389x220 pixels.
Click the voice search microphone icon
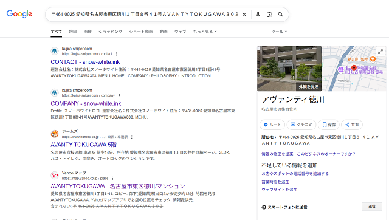click(258, 15)
